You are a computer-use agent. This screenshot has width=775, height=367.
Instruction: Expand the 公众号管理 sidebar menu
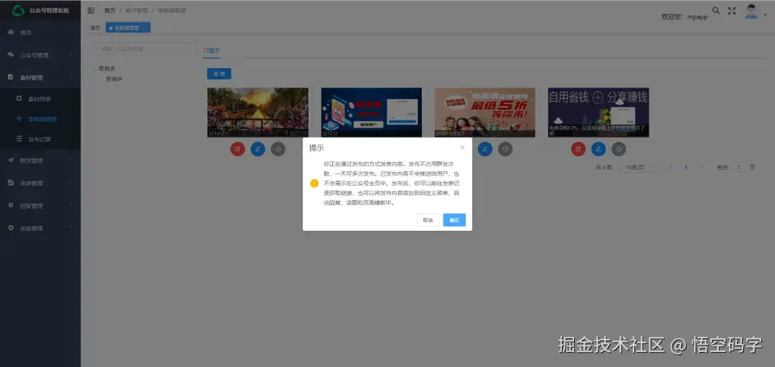point(40,54)
